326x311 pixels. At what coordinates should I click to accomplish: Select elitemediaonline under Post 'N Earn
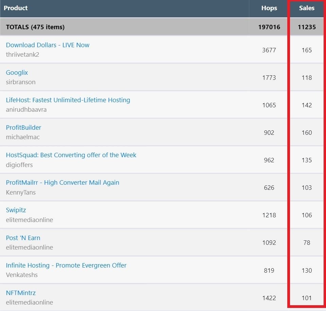(x=29, y=247)
